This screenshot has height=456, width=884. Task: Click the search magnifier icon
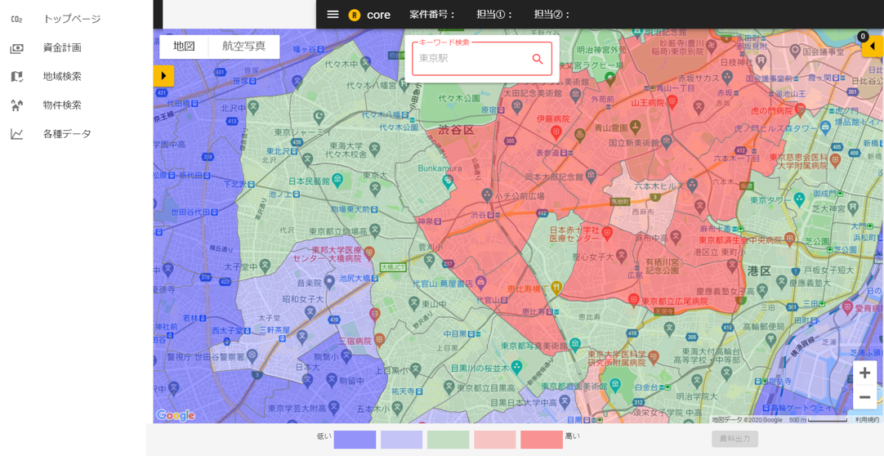(538, 59)
